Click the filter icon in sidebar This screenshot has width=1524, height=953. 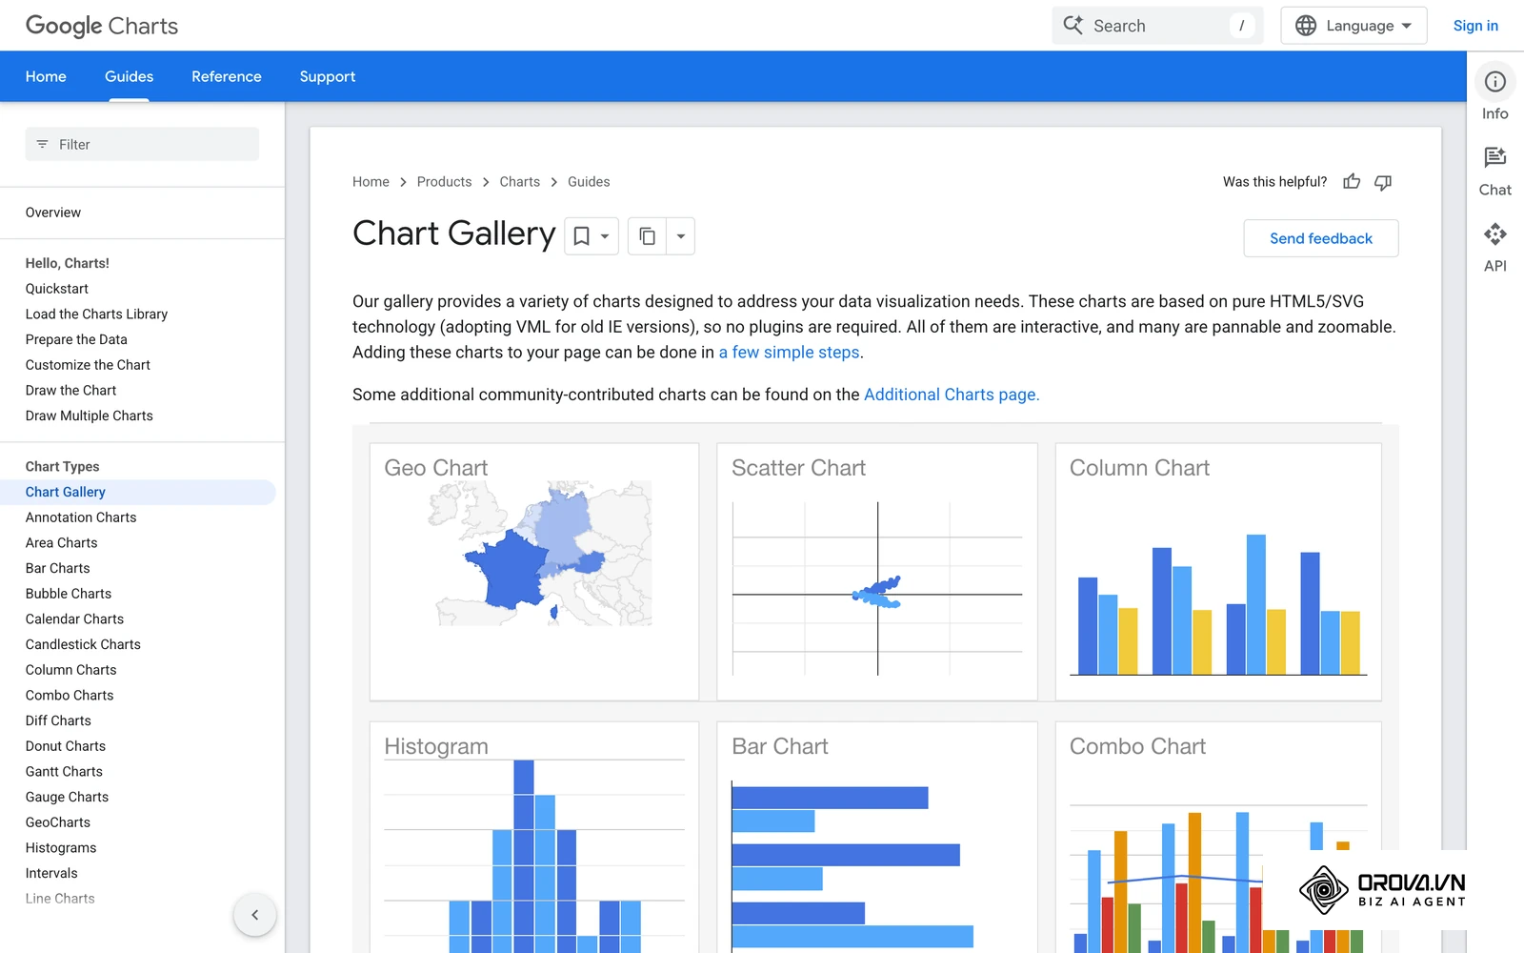(x=42, y=144)
